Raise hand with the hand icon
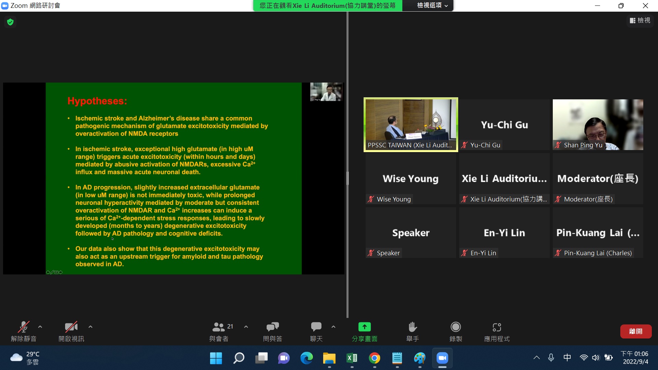Image resolution: width=658 pixels, height=370 pixels. coord(413,327)
